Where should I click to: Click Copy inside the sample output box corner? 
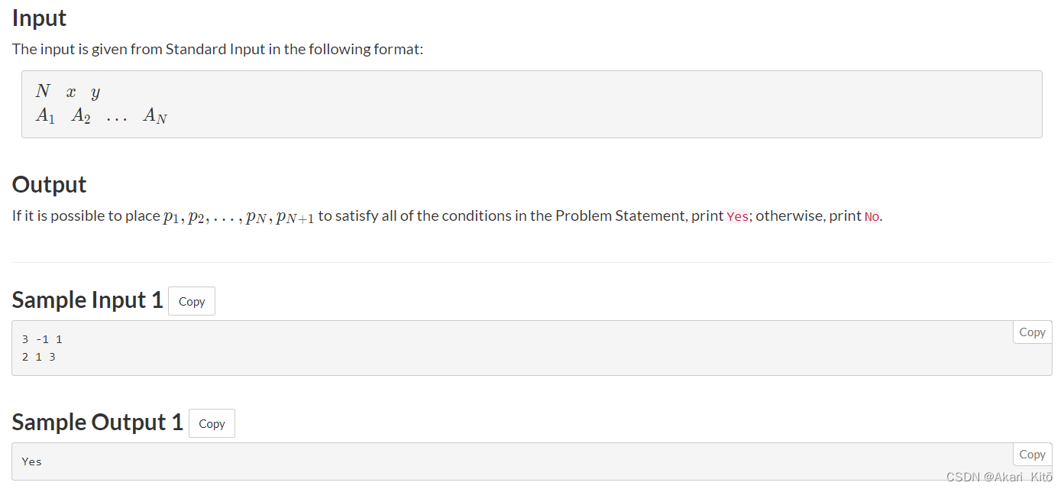[x=1032, y=455]
